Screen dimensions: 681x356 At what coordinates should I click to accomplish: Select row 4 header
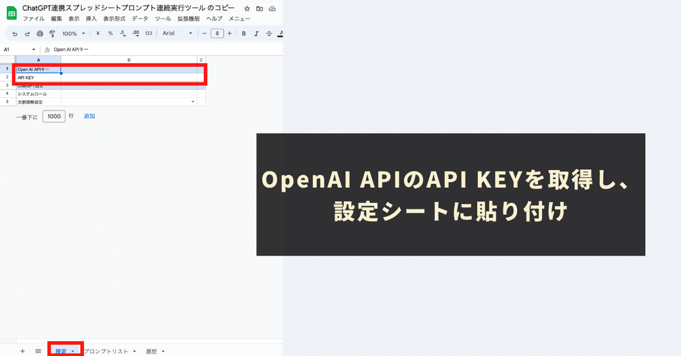(8, 94)
